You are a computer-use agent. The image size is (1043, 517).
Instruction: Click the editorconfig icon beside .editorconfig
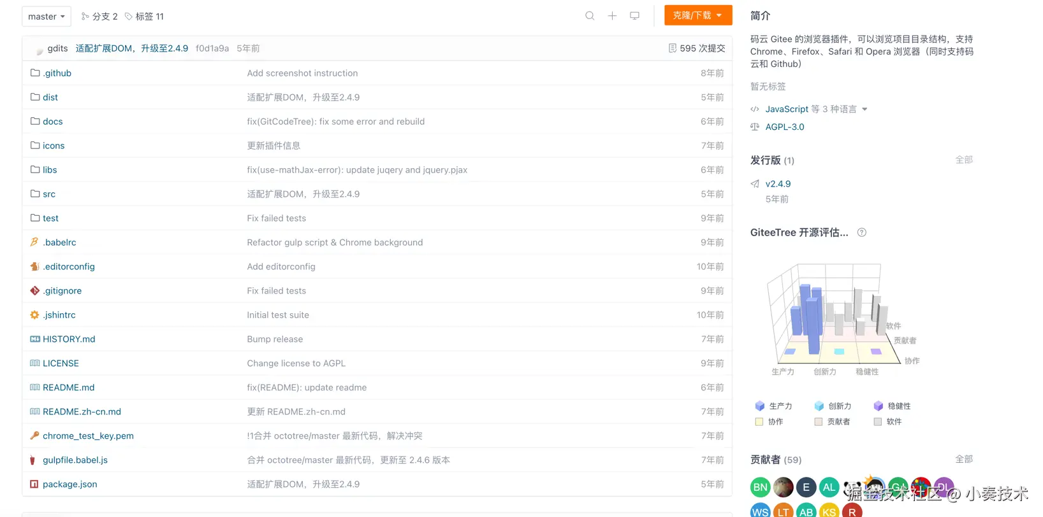(x=34, y=266)
